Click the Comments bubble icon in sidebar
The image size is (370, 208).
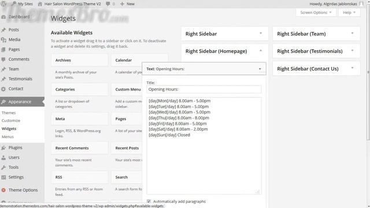[x=3, y=60]
